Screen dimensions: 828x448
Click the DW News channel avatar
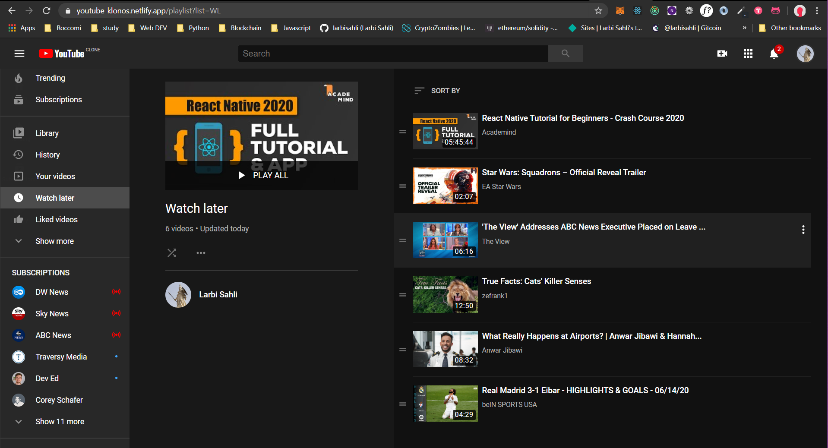(x=19, y=292)
